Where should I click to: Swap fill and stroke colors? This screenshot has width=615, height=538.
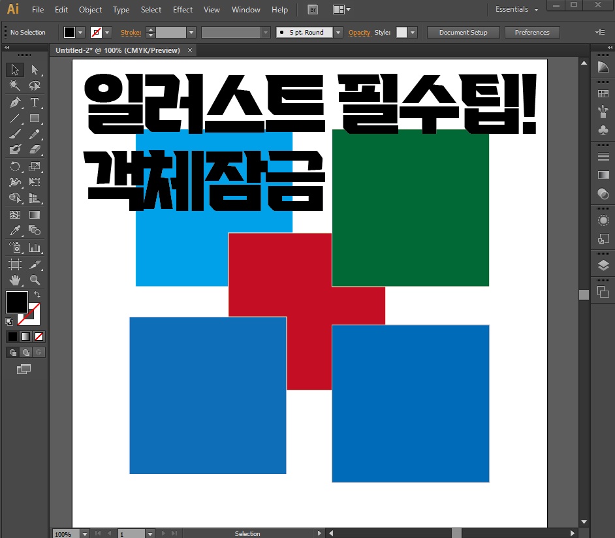point(37,294)
